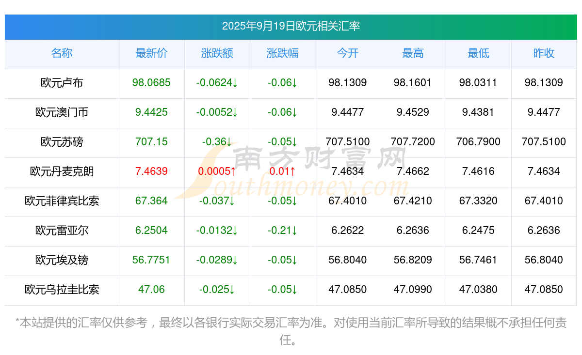Select the 最高 column header
The width and height of the screenshot is (582, 355).
tap(413, 53)
